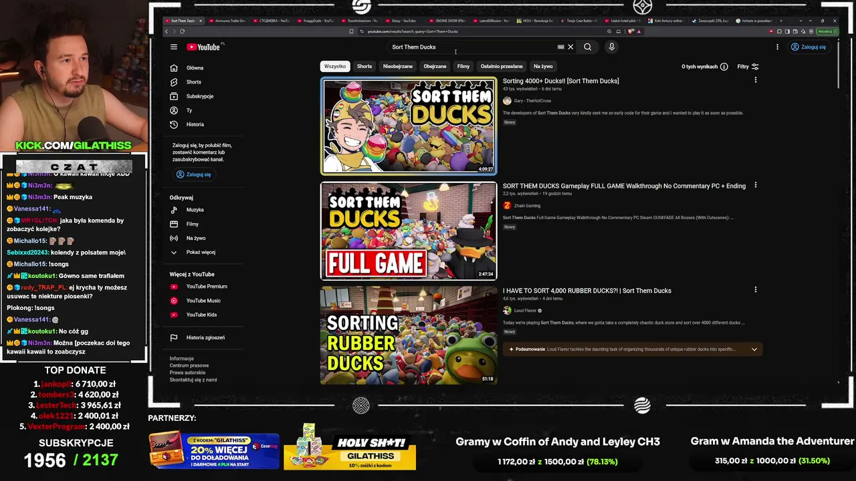Select the Obejrzane filter chip
The width and height of the screenshot is (856, 481).
(435, 66)
